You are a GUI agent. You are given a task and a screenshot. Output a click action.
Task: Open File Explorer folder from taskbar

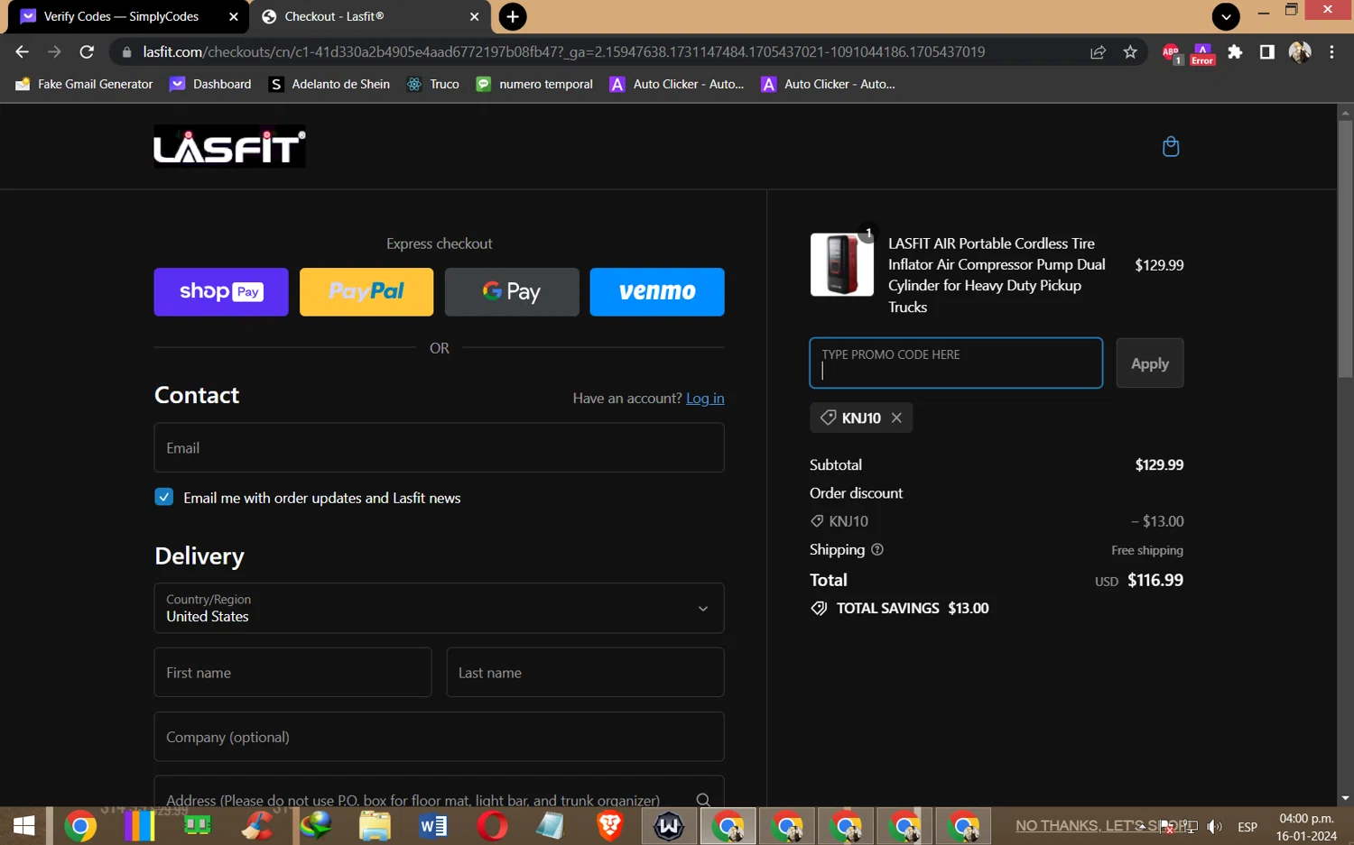coord(375,825)
